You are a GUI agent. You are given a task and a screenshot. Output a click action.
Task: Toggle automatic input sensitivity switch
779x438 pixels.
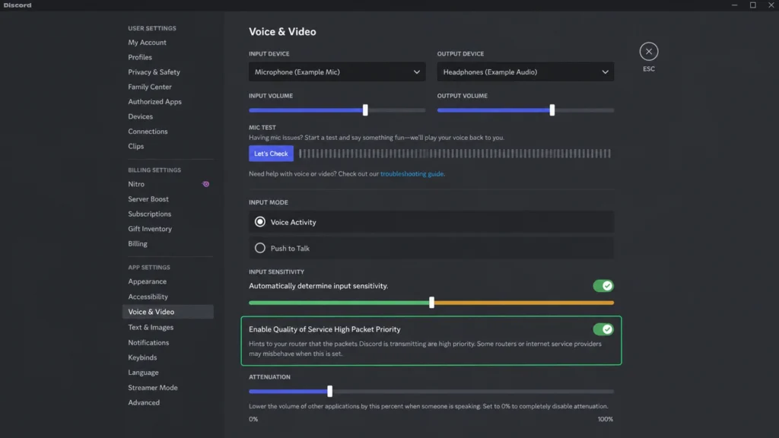pos(603,286)
